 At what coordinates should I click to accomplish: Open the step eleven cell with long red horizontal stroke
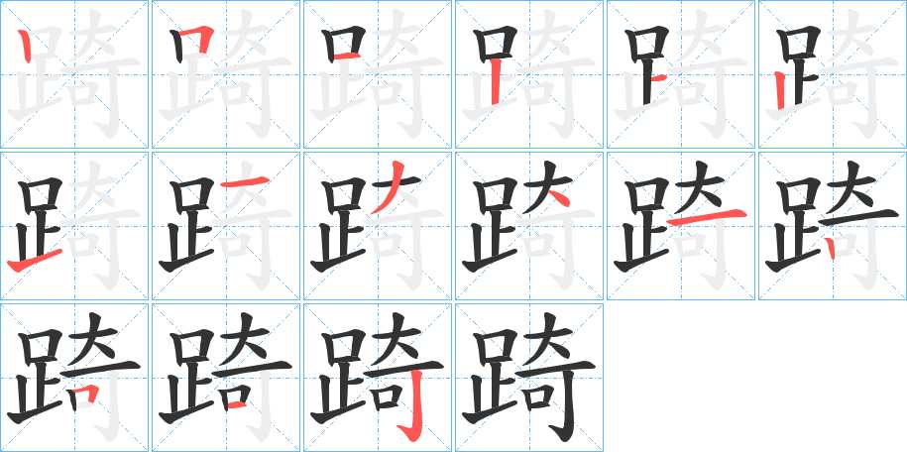pos(680,226)
